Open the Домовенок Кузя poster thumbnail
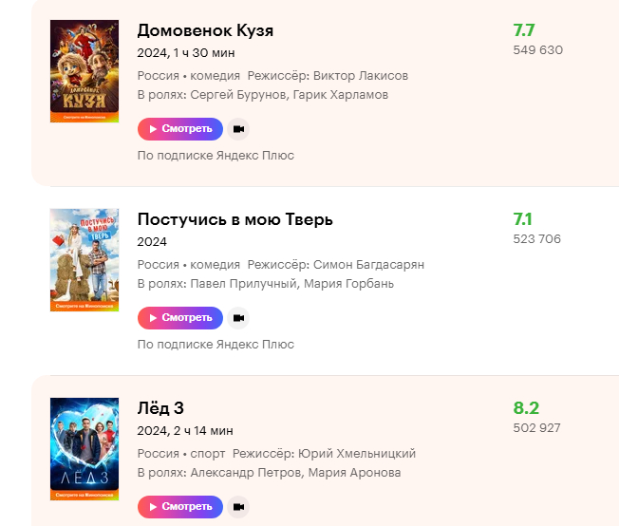The height and width of the screenshot is (526, 619). pyautogui.click(x=84, y=71)
